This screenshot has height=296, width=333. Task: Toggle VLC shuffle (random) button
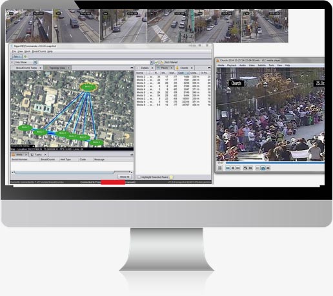(268, 168)
